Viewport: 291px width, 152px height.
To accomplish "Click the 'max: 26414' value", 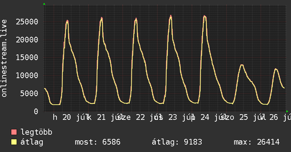I will [257, 142].
